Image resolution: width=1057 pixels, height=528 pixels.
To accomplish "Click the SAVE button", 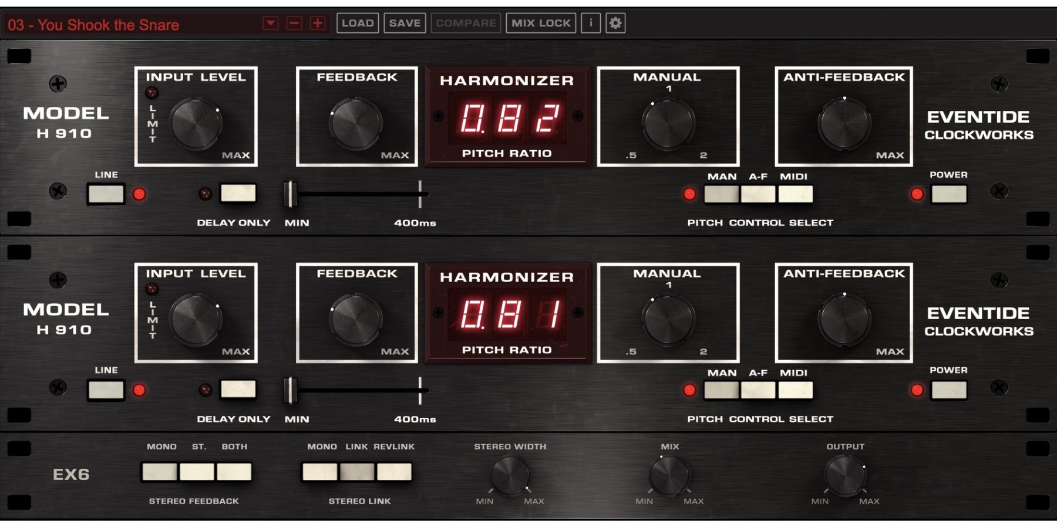I will coord(405,23).
